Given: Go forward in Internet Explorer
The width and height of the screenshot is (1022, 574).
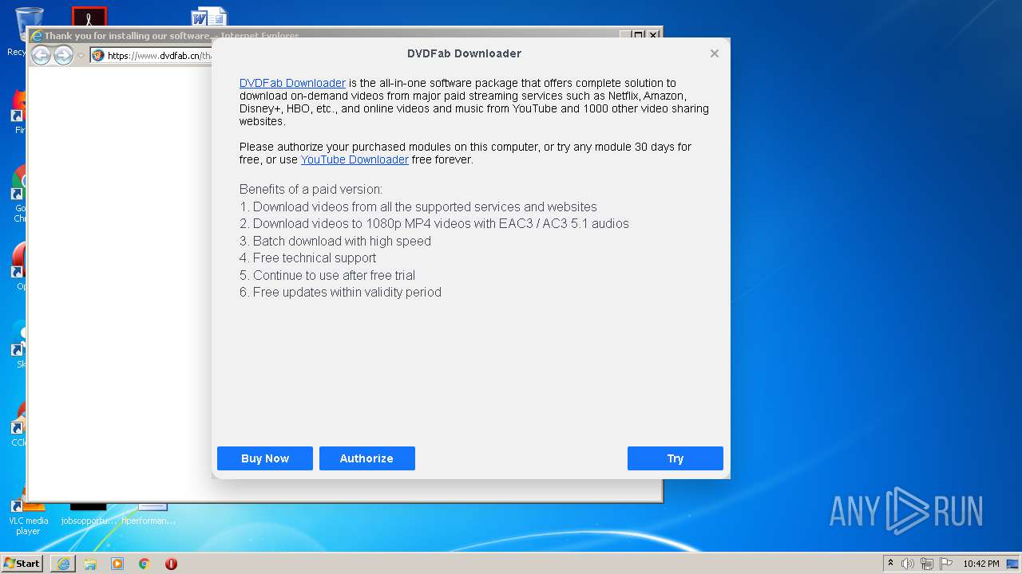Looking at the screenshot, I should point(63,55).
